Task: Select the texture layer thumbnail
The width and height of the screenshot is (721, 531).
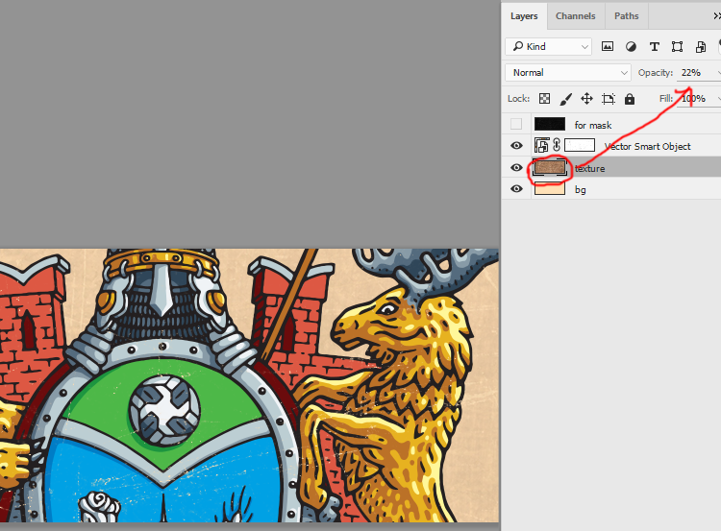Action: click(x=550, y=168)
